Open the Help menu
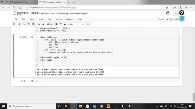 tap(80, 19)
